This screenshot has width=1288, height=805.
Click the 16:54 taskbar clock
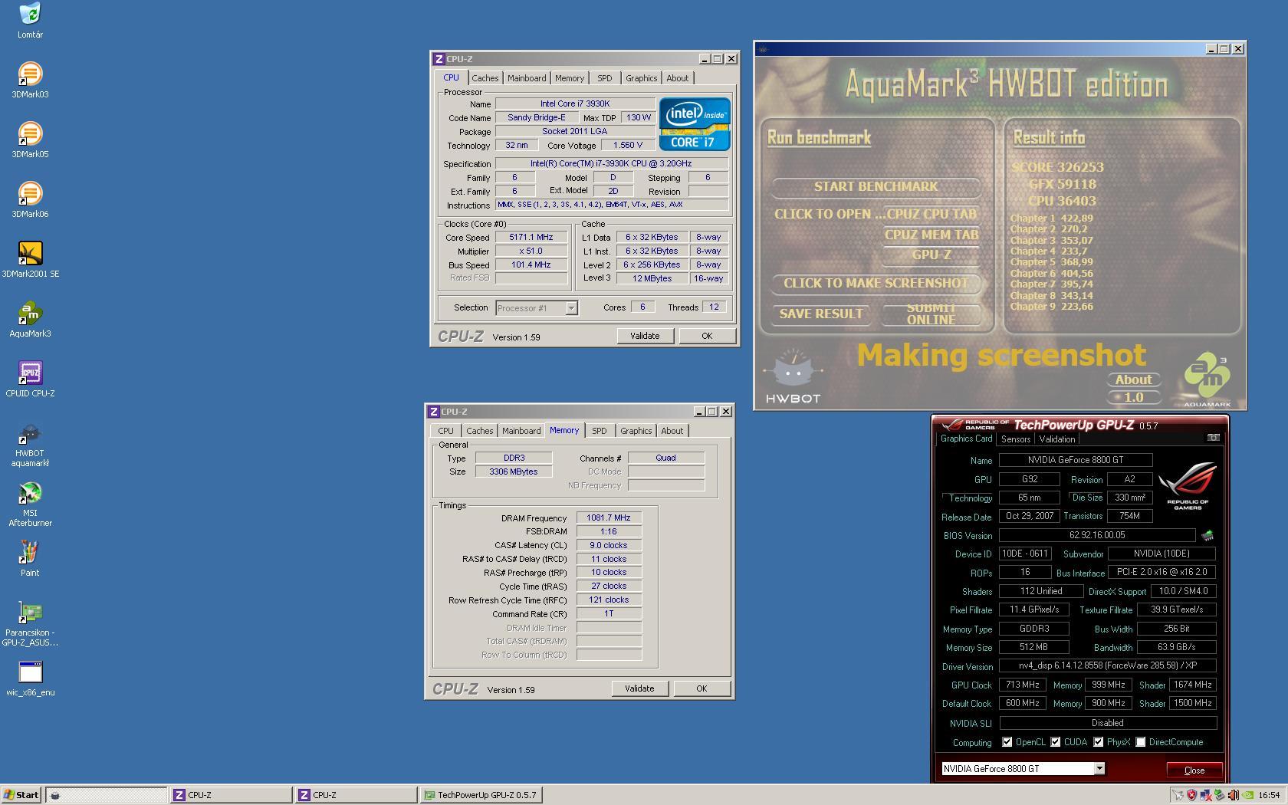pos(1269,795)
